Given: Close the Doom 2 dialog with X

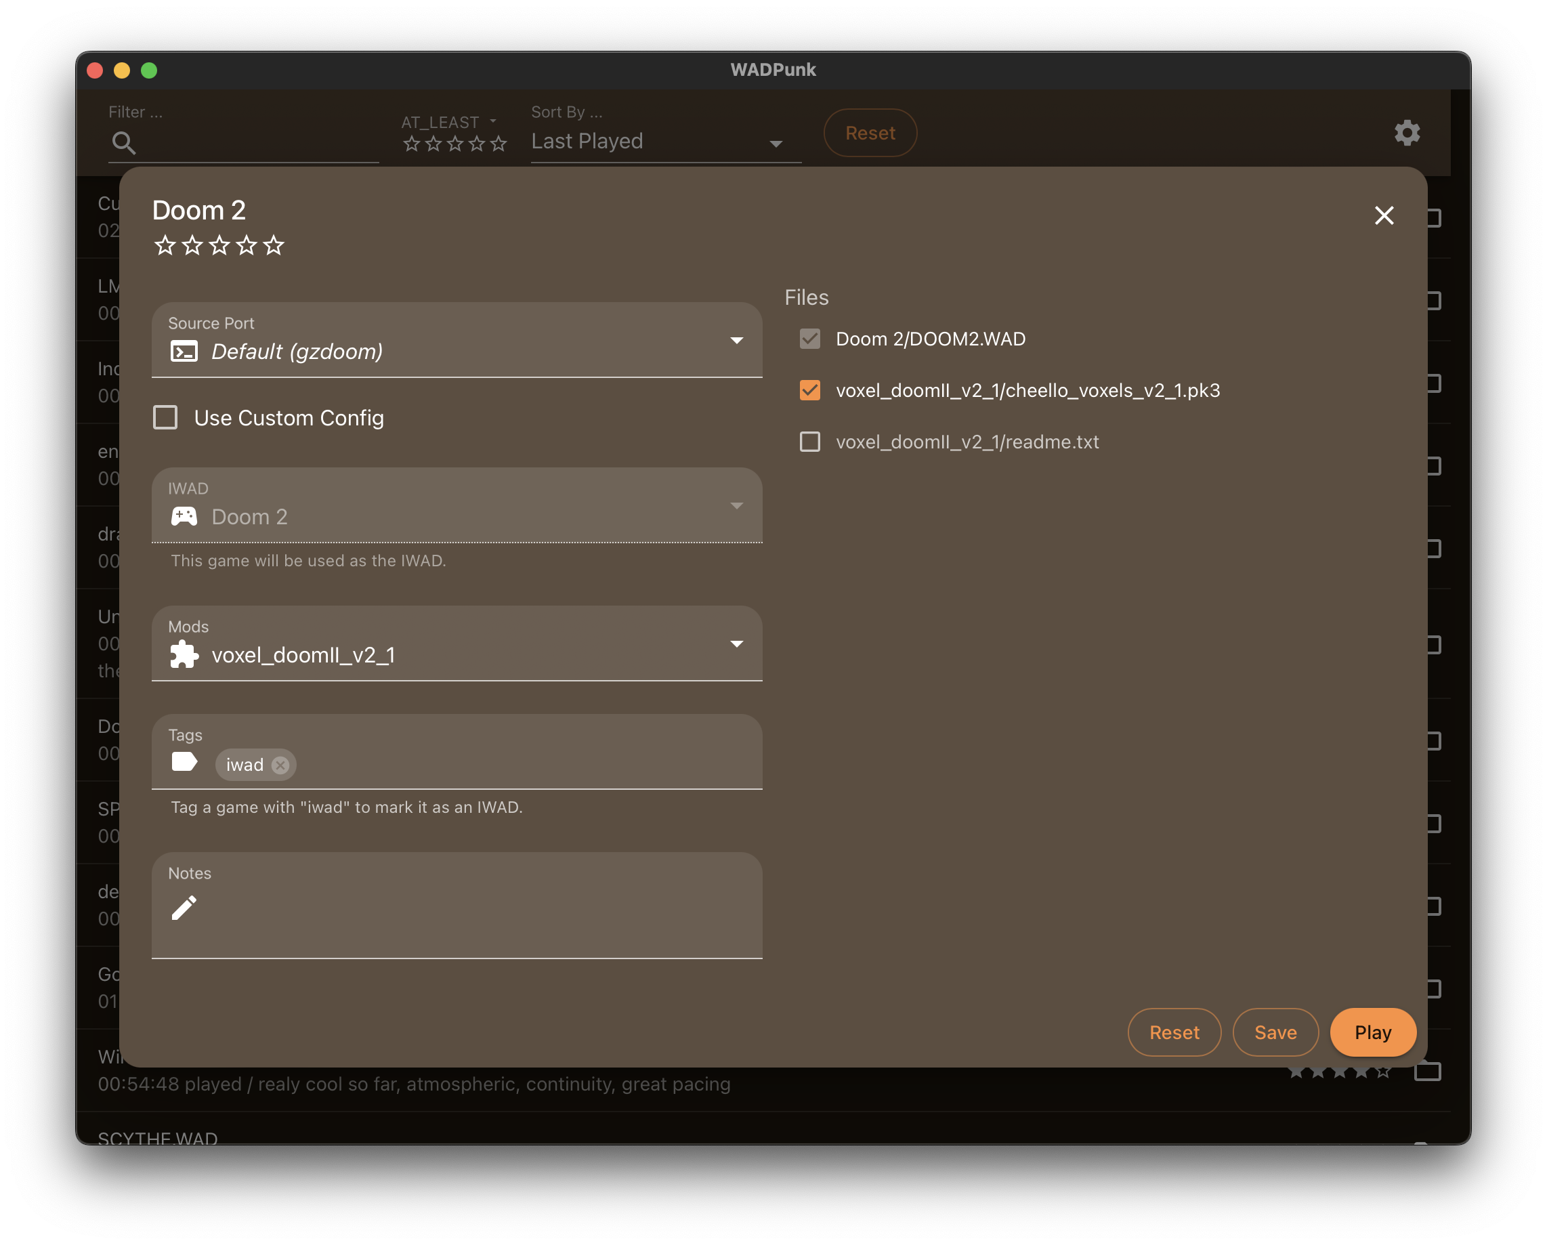Looking at the screenshot, I should [1383, 215].
